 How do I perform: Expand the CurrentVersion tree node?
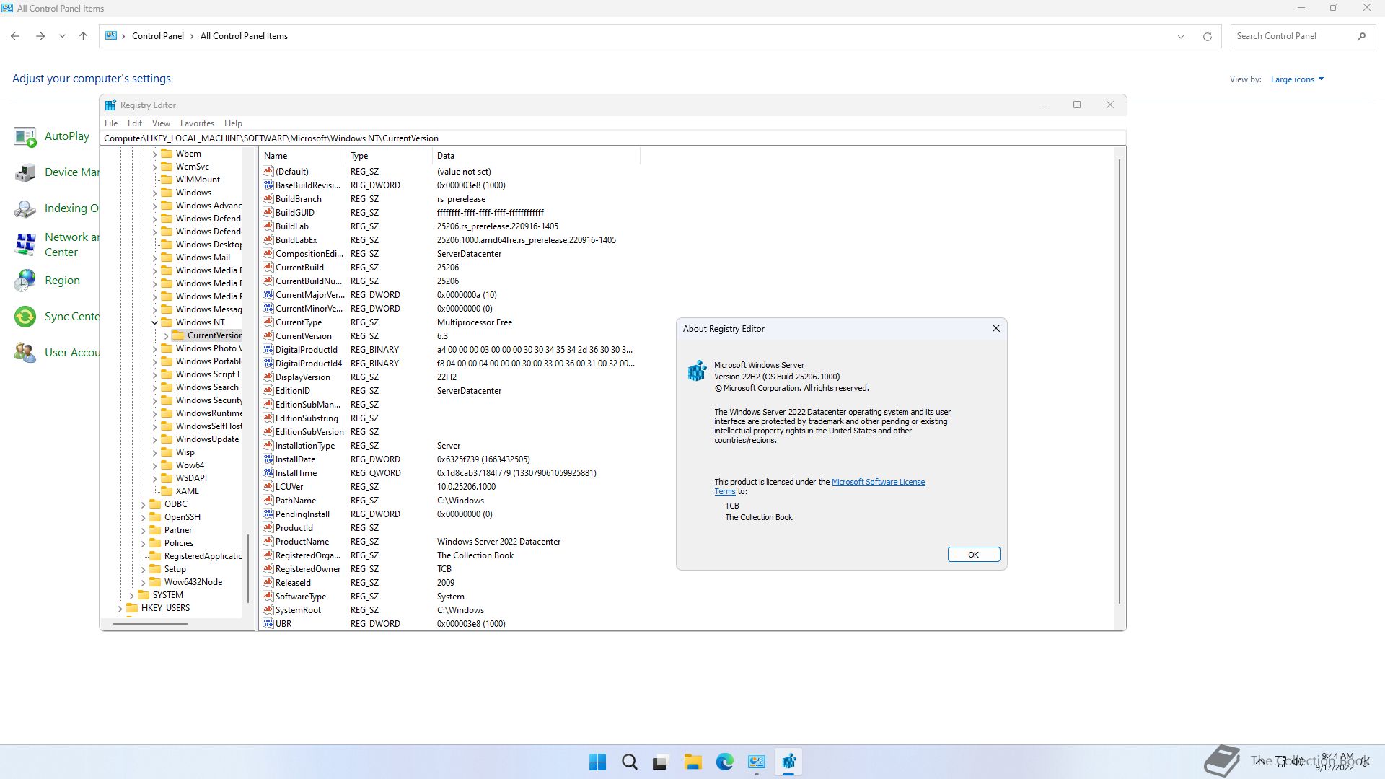pos(166,335)
